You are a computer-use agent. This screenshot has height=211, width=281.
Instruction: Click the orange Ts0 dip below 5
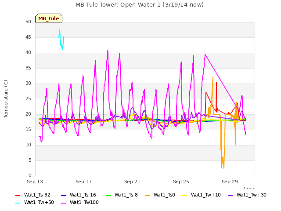(x=223, y=162)
